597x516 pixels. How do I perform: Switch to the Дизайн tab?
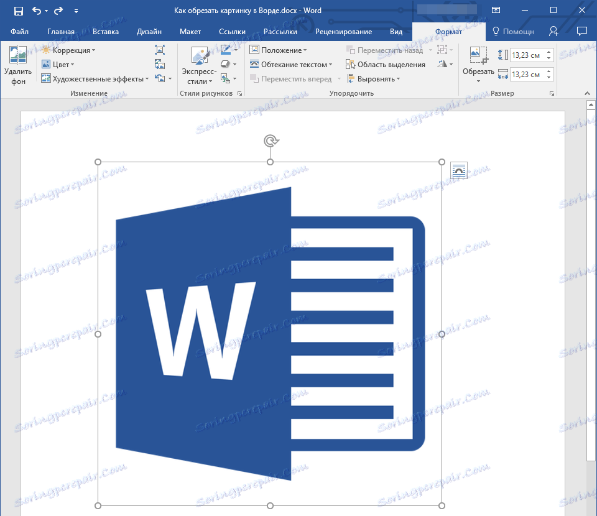pyautogui.click(x=149, y=32)
